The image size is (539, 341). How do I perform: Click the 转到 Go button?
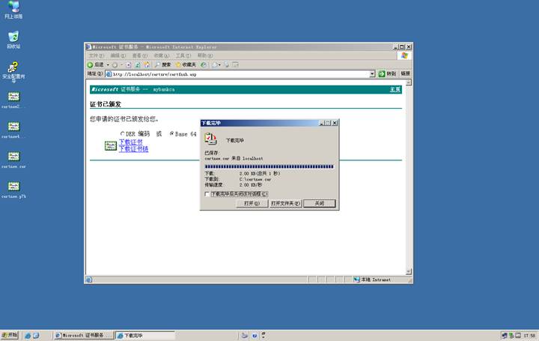pos(387,73)
